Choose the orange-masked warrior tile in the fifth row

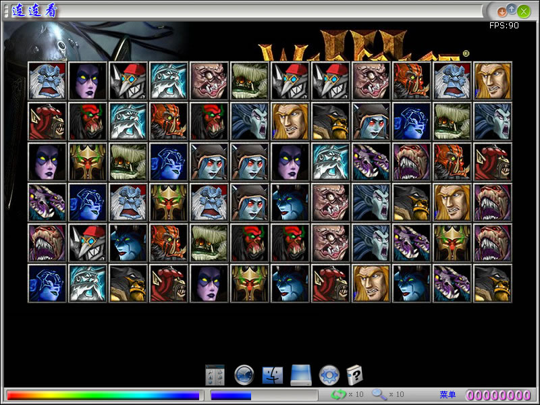(168, 243)
